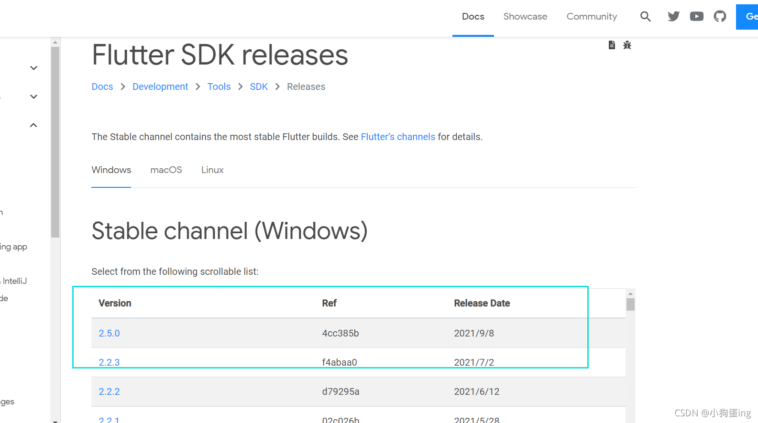Go to SDK breadcrumb link
This screenshot has width=758, height=423.
coord(259,87)
